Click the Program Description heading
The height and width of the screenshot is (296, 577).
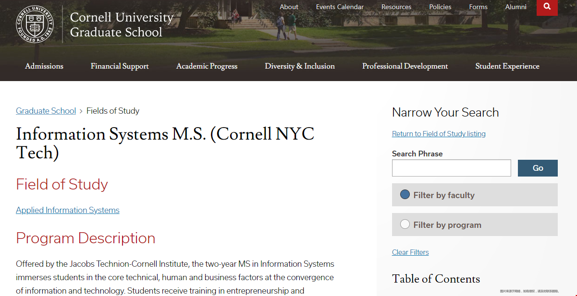[x=86, y=238]
